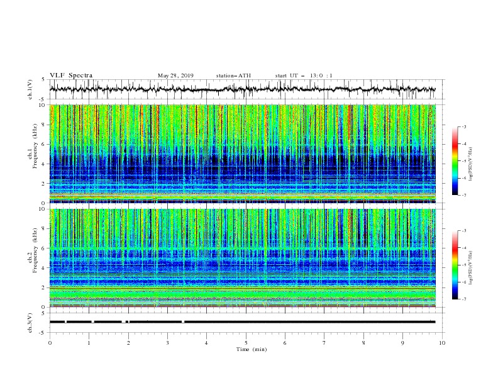Click the ch.1 voltage waveform trace

point(242,89)
